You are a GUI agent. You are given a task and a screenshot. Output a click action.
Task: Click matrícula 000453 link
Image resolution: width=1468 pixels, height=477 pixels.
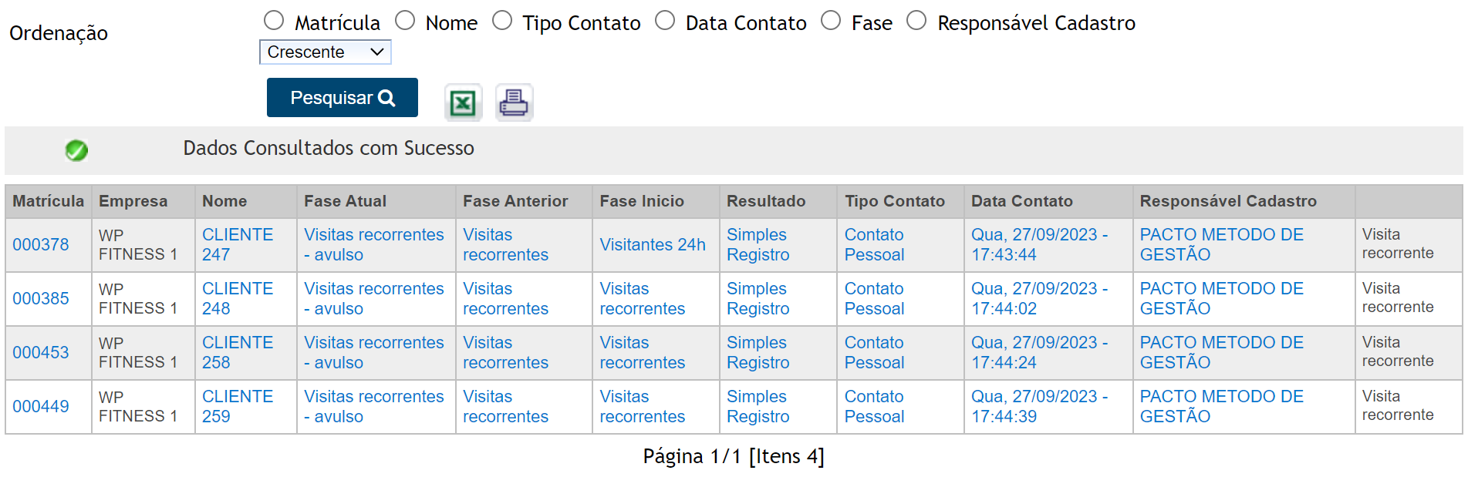pyautogui.click(x=41, y=353)
